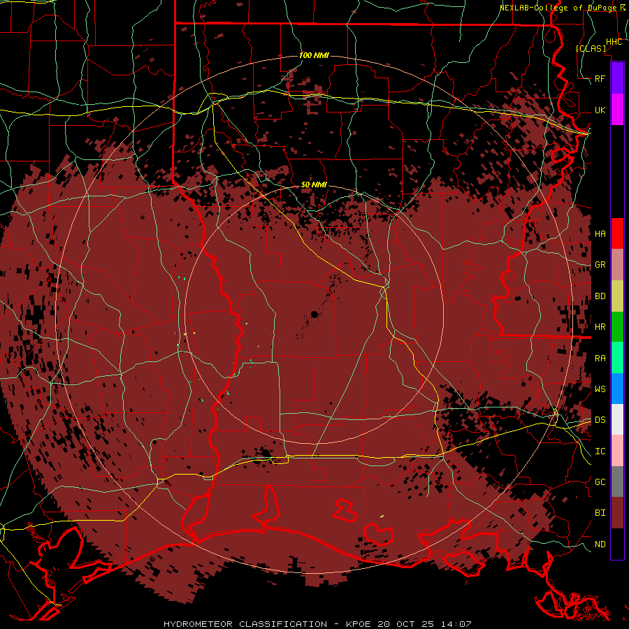
Task: Click the "20 OCT 25" date text
Action: click(405, 624)
